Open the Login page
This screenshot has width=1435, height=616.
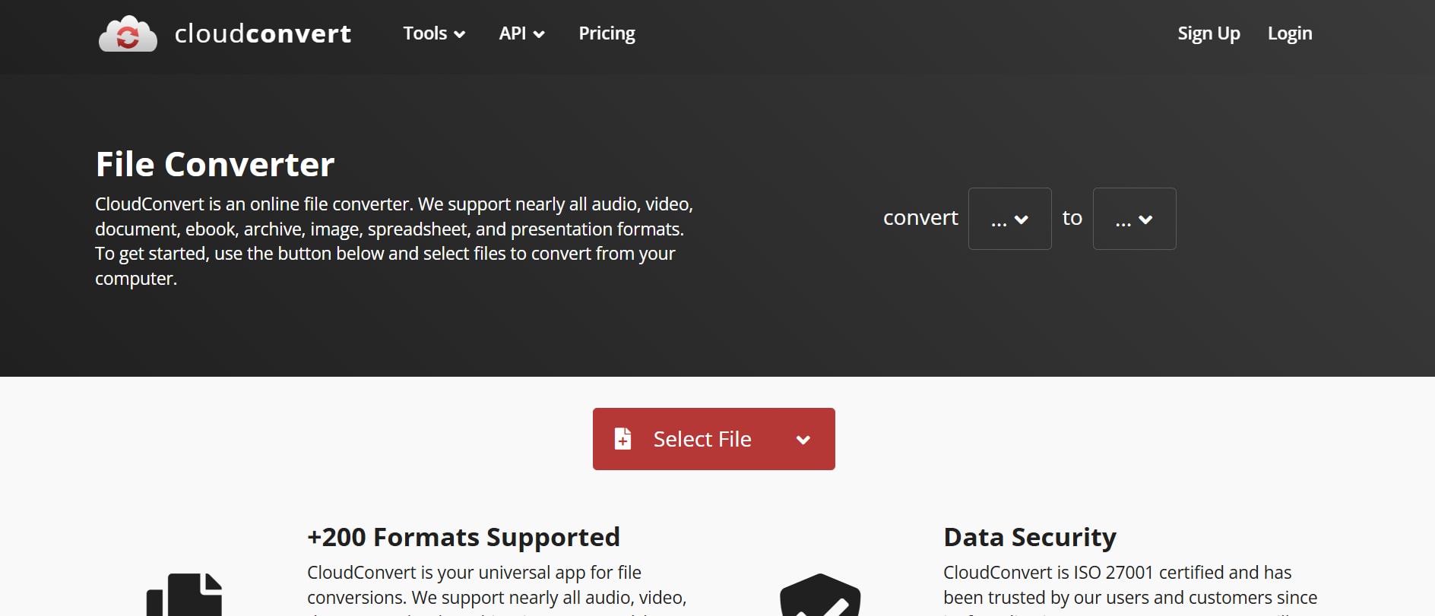(1290, 33)
